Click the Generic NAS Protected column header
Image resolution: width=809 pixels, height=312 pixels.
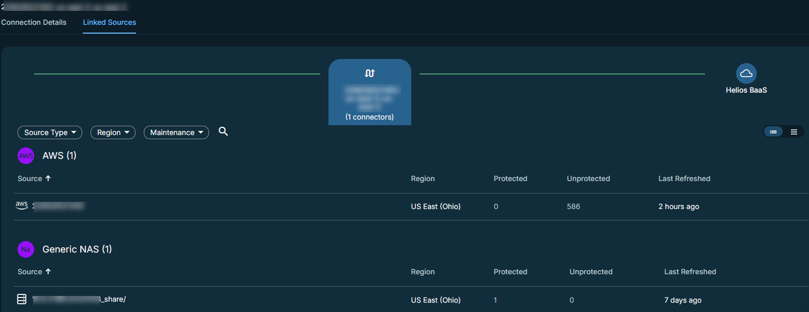click(511, 272)
